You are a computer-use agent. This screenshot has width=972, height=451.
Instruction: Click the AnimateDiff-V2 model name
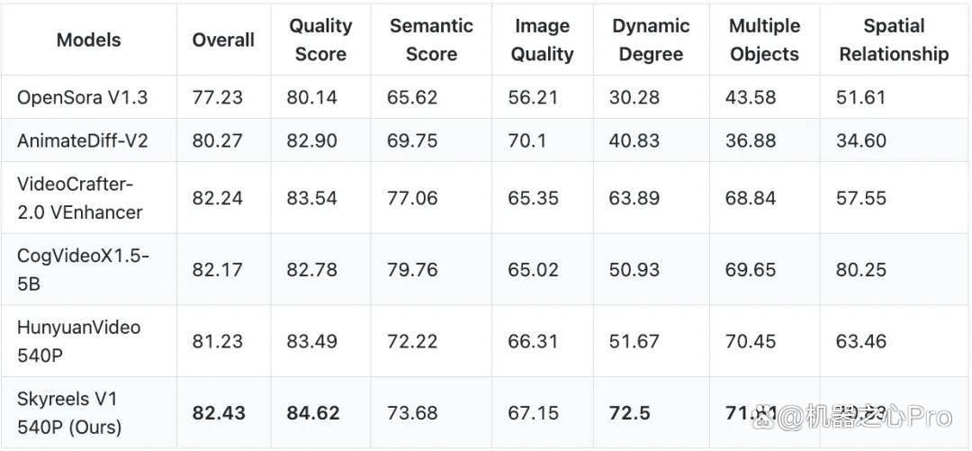point(83,140)
